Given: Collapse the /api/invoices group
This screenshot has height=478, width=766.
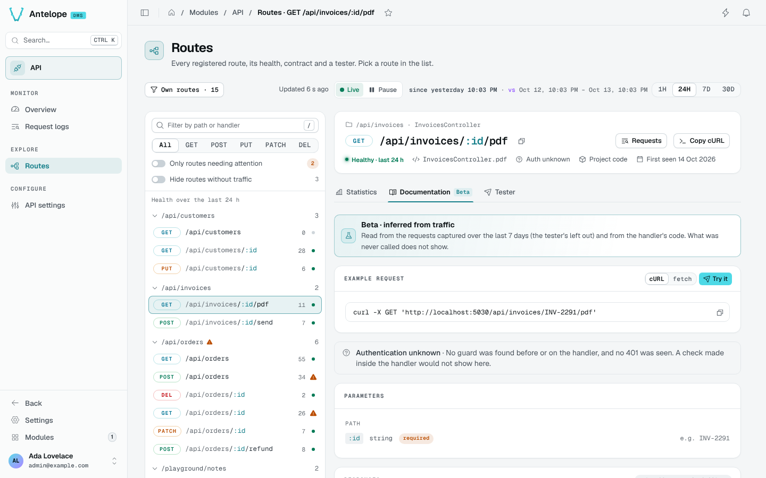Looking at the screenshot, I should pos(235,288).
